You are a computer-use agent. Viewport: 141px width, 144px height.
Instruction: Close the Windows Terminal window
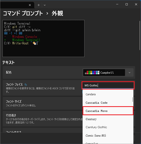(x=136, y=4)
